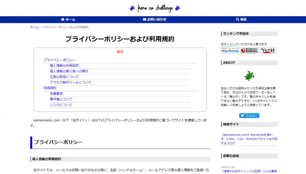
Task: Open the kame no challenge site title
Action: [x=155, y=8]
